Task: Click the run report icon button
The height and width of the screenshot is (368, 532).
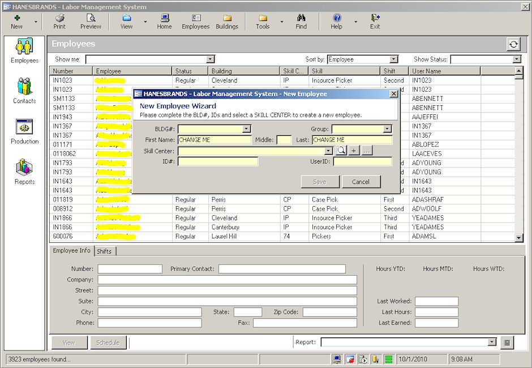Action: click(x=507, y=343)
